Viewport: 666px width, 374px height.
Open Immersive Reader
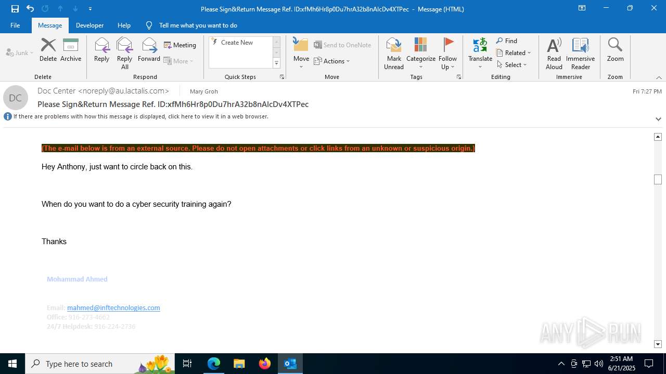(580, 54)
